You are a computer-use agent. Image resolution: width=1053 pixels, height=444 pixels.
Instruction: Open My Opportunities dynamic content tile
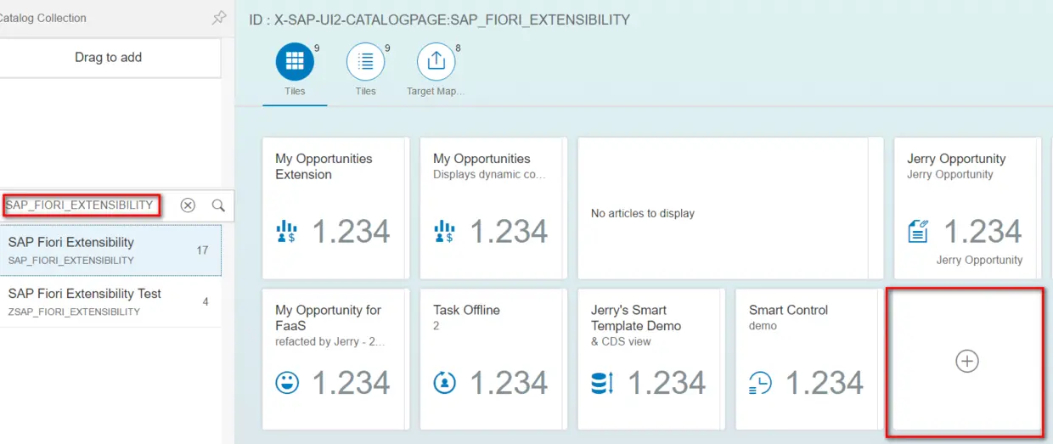[x=493, y=208]
